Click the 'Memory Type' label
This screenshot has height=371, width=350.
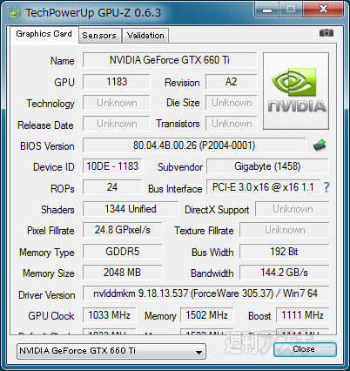pos(47,253)
